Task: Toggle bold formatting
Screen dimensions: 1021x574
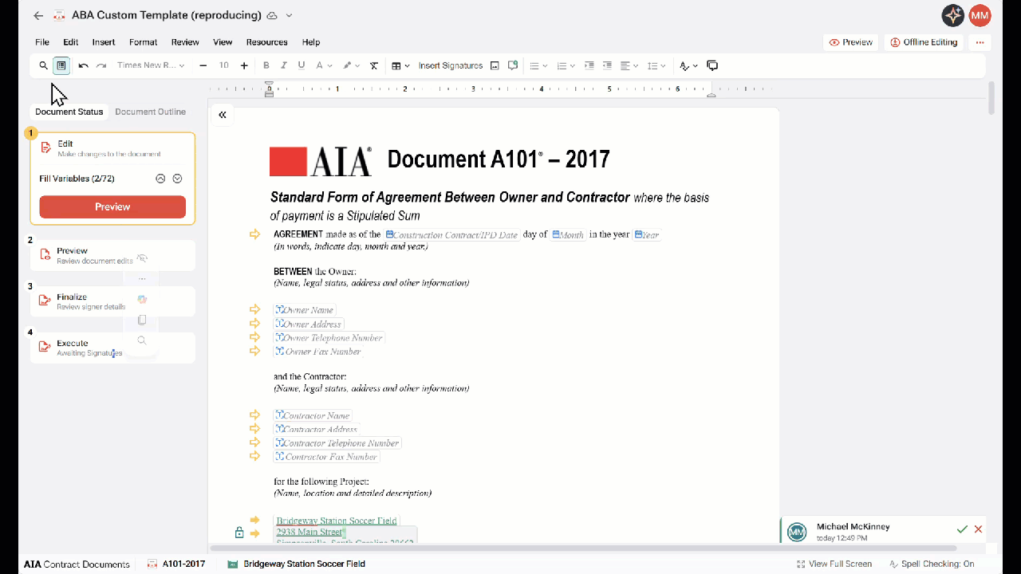Action: click(x=266, y=65)
